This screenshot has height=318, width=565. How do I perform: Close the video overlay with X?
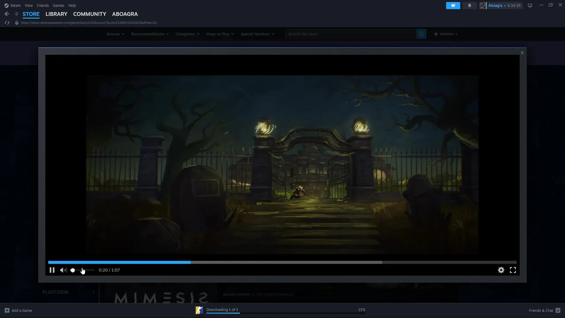pyautogui.click(x=522, y=53)
